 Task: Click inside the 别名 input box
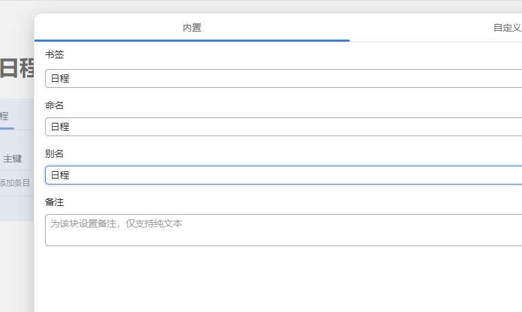coord(283,175)
